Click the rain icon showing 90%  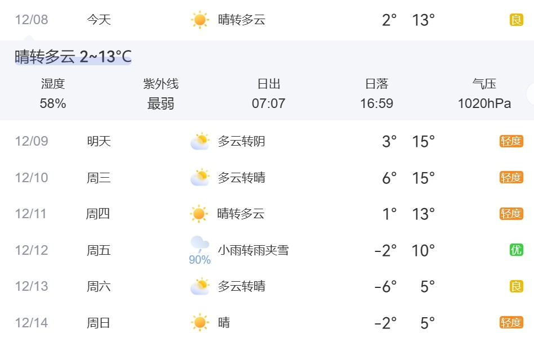point(199,250)
